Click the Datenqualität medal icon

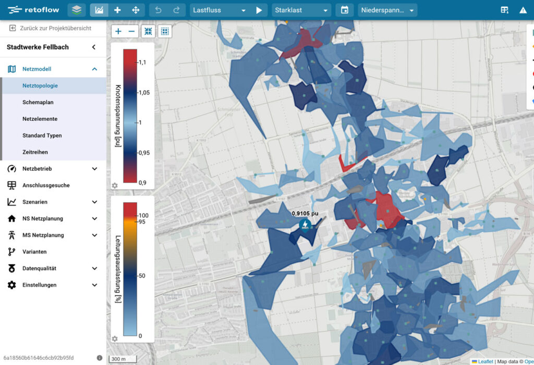11,268
